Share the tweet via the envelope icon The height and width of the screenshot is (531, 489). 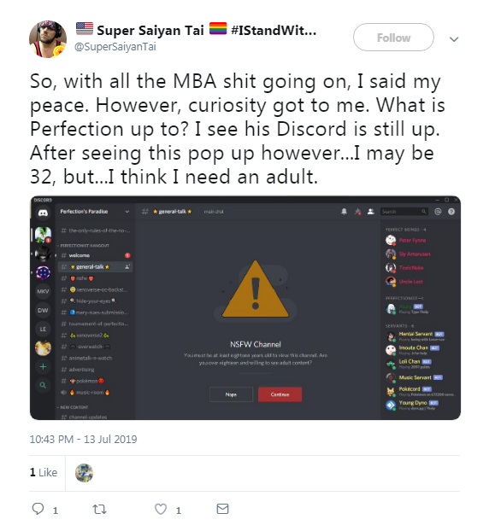[x=222, y=509]
